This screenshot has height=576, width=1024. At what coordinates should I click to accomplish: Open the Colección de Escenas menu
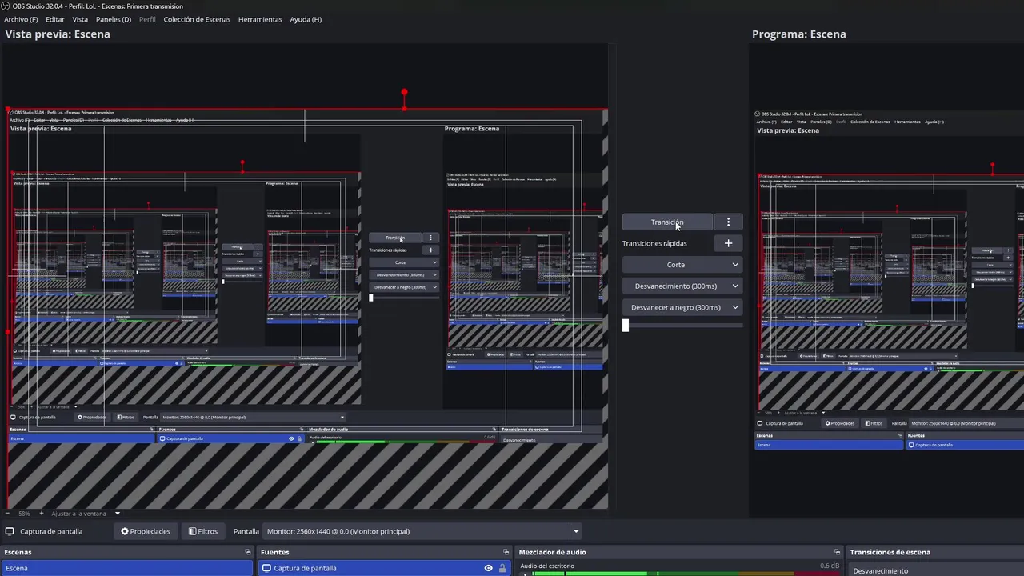[x=197, y=19]
